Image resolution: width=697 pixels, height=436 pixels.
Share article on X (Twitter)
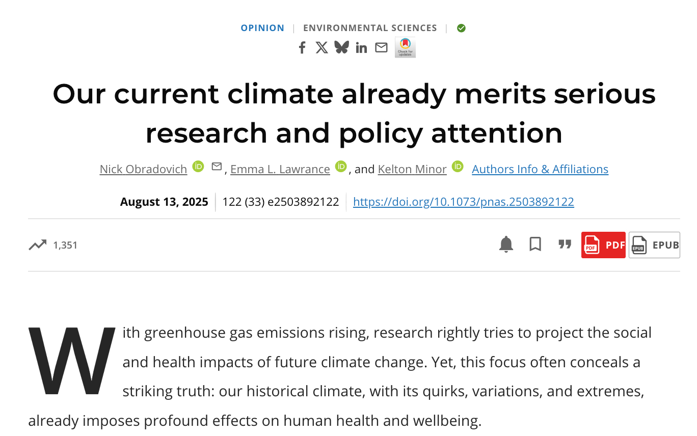(321, 48)
